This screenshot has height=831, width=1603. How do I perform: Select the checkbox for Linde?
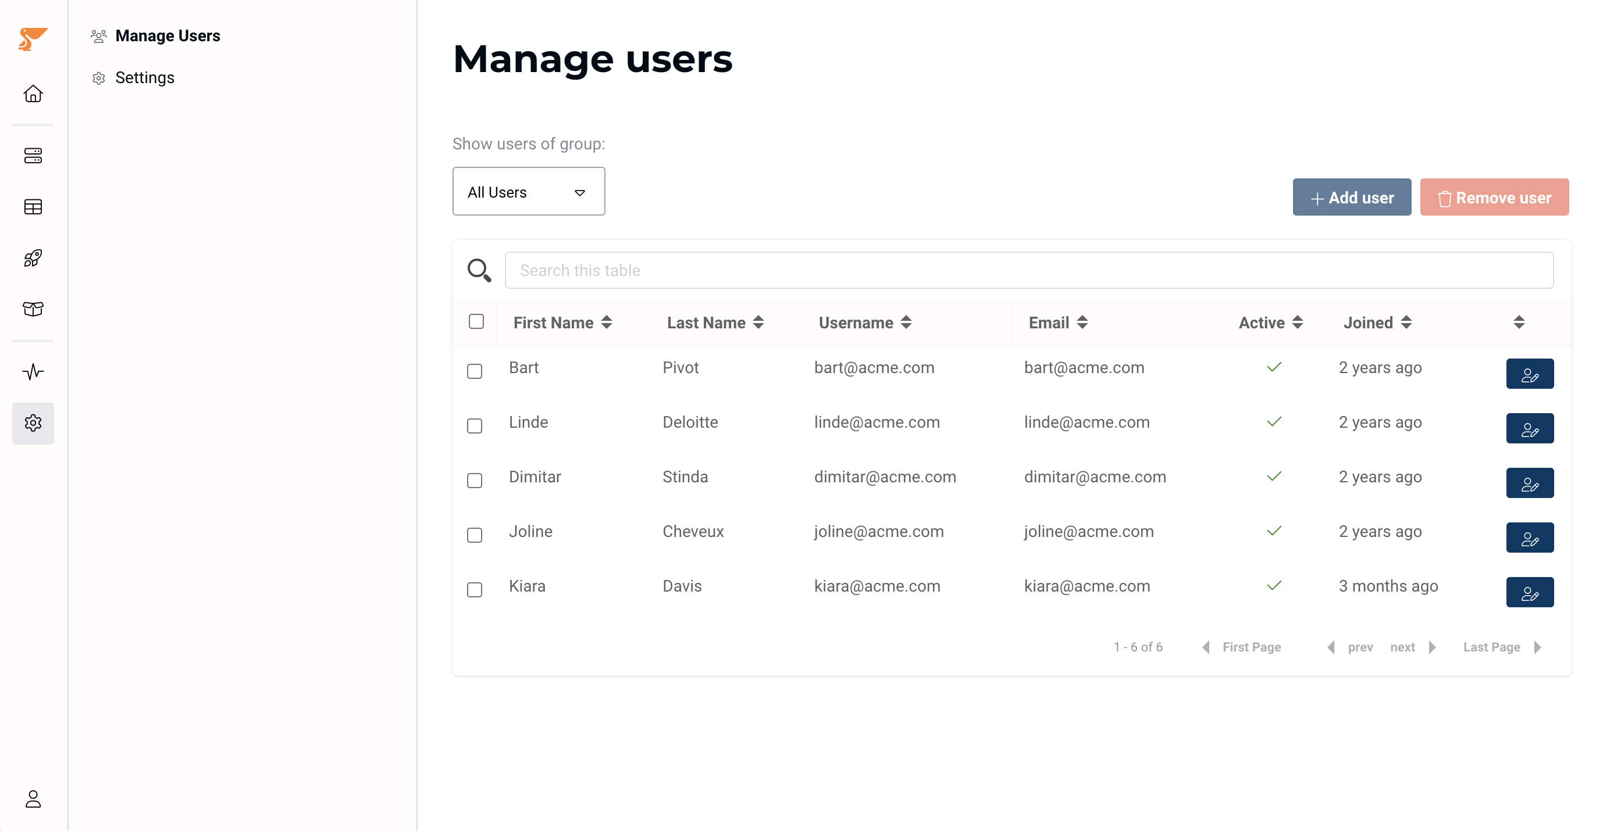[475, 426]
